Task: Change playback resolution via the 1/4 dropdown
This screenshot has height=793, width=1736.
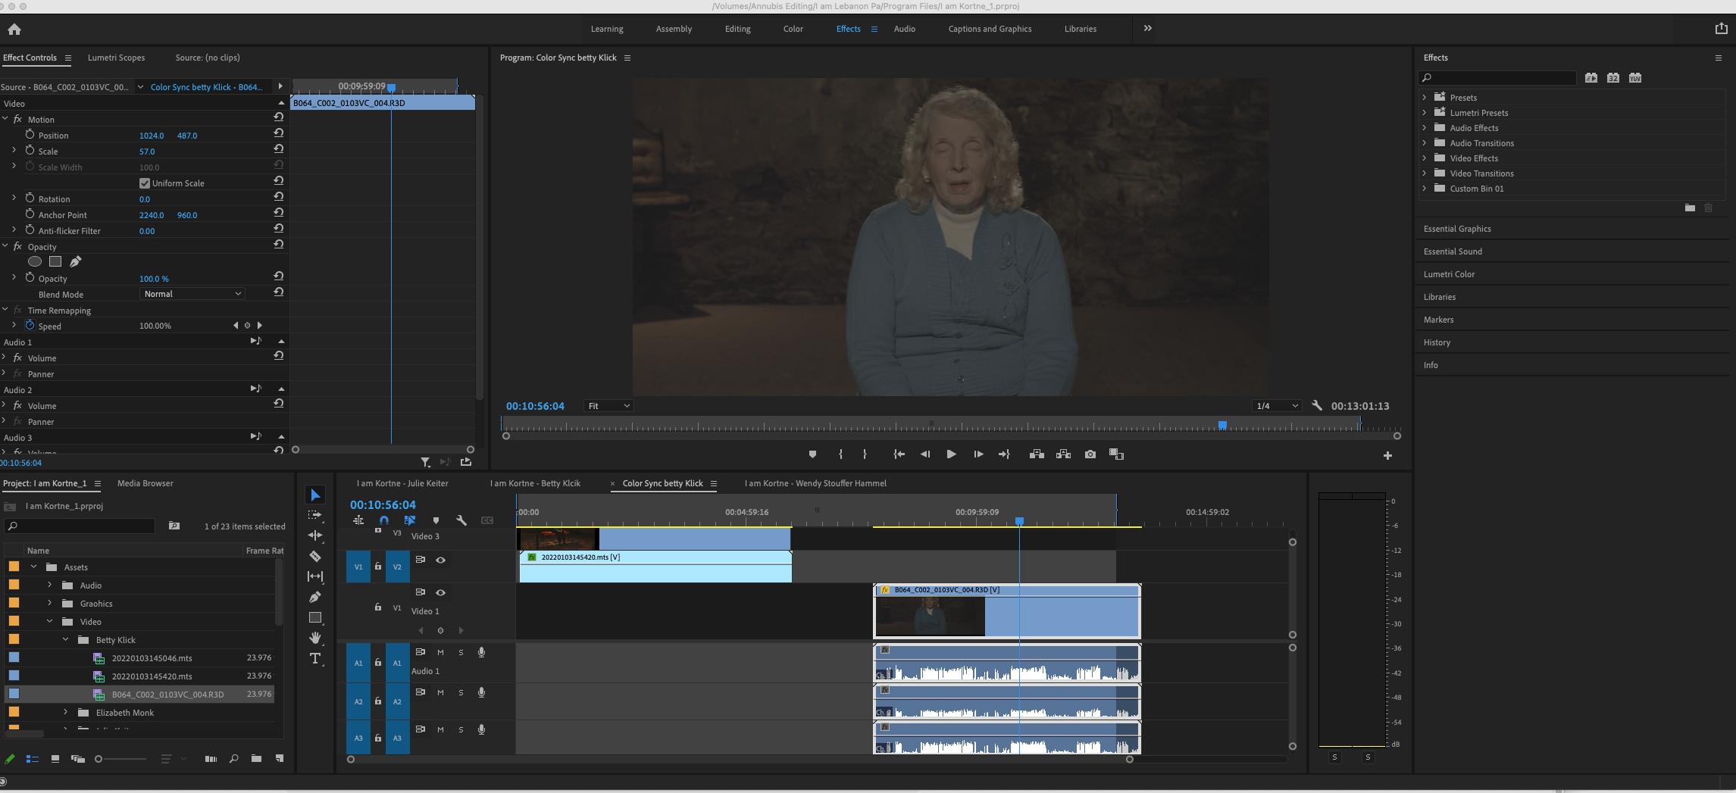Action: 1275,405
